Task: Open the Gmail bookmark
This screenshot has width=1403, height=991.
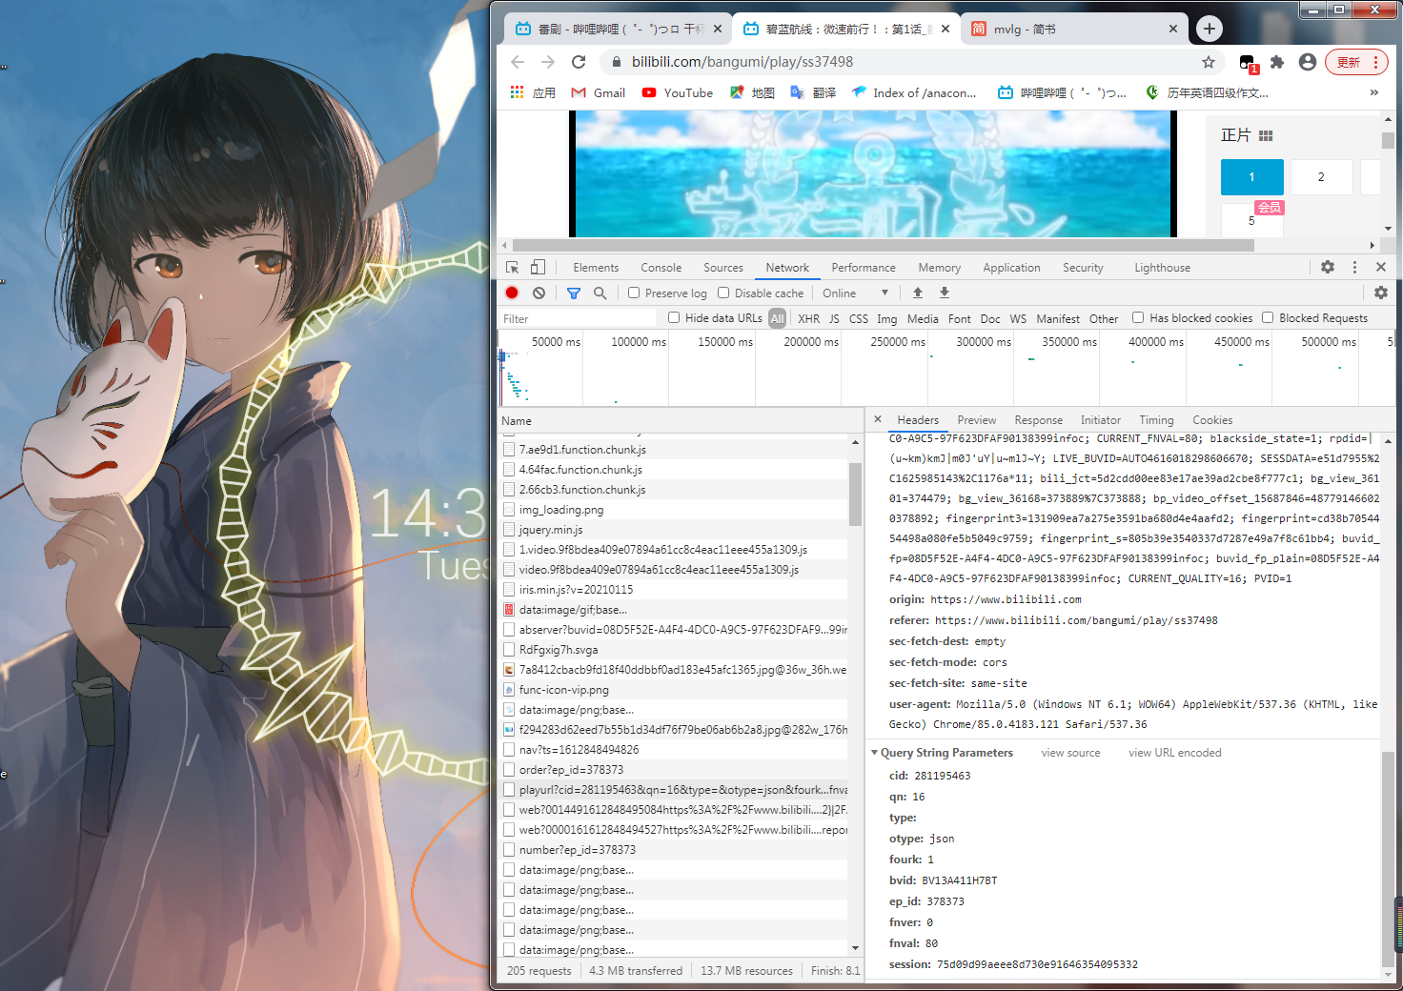Action: pos(598,92)
